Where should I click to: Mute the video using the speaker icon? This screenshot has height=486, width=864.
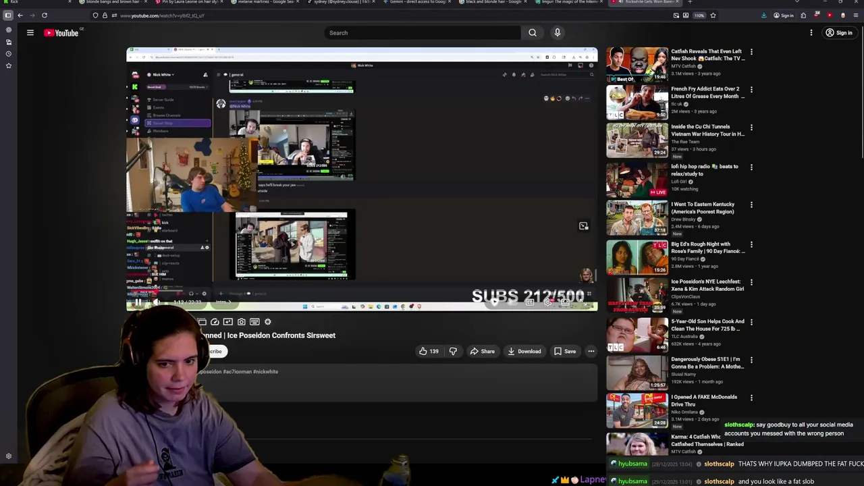pos(156,302)
